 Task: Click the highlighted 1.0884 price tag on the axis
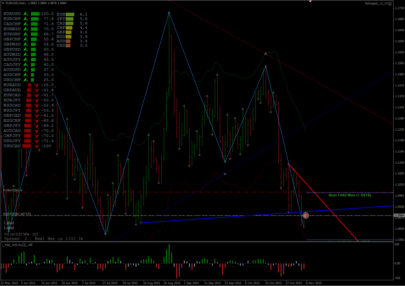[x=399, y=216]
